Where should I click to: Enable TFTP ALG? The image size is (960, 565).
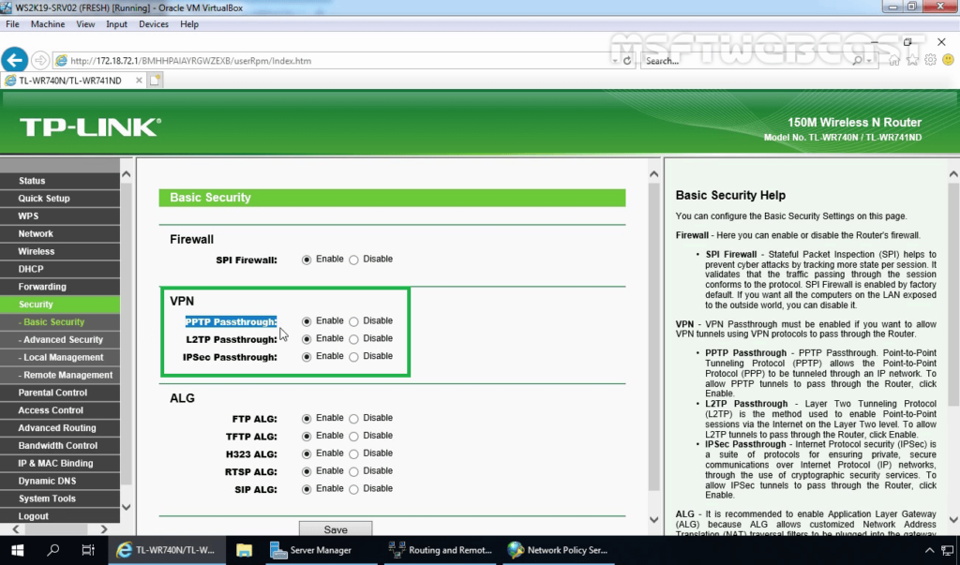(x=307, y=437)
